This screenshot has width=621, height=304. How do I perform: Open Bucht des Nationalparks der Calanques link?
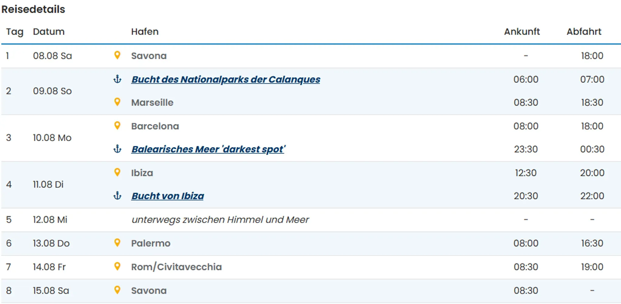click(225, 79)
